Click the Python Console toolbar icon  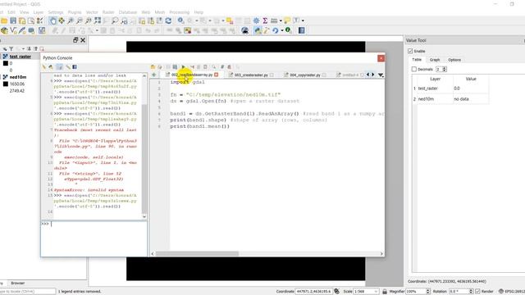pos(258,31)
